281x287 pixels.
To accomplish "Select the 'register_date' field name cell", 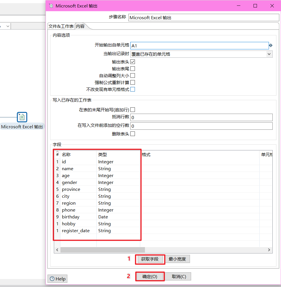I will [x=78, y=231].
